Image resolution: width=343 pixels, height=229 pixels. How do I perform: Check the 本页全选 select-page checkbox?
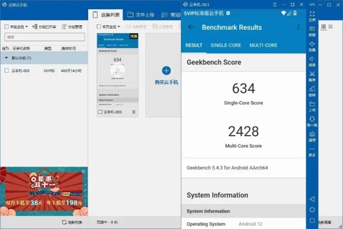coord(98,27)
